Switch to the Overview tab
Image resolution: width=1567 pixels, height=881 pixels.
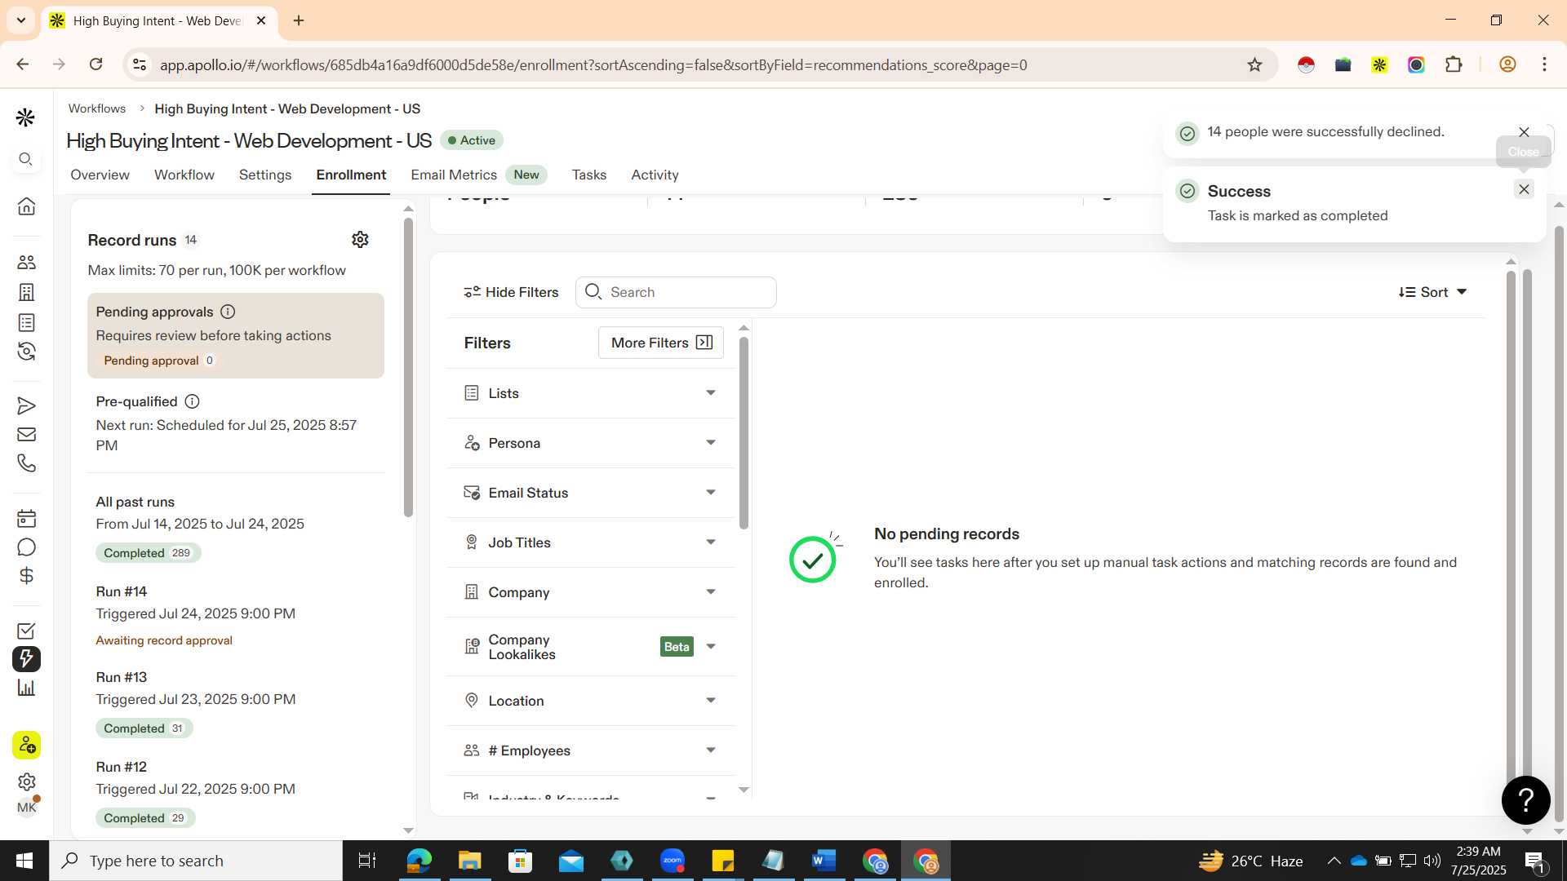click(x=100, y=175)
